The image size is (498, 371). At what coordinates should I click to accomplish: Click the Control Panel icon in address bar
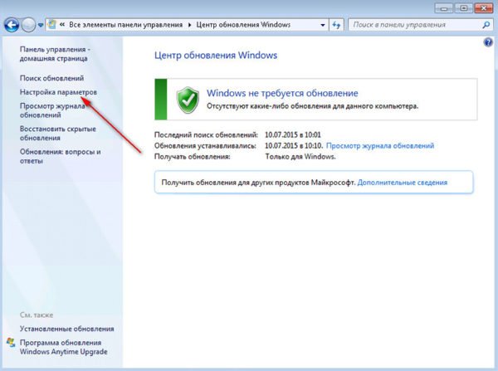point(52,25)
